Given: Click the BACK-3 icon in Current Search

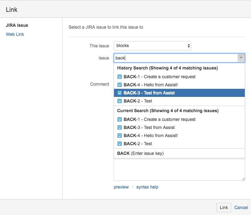Looking at the screenshot, I should click(120, 127).
